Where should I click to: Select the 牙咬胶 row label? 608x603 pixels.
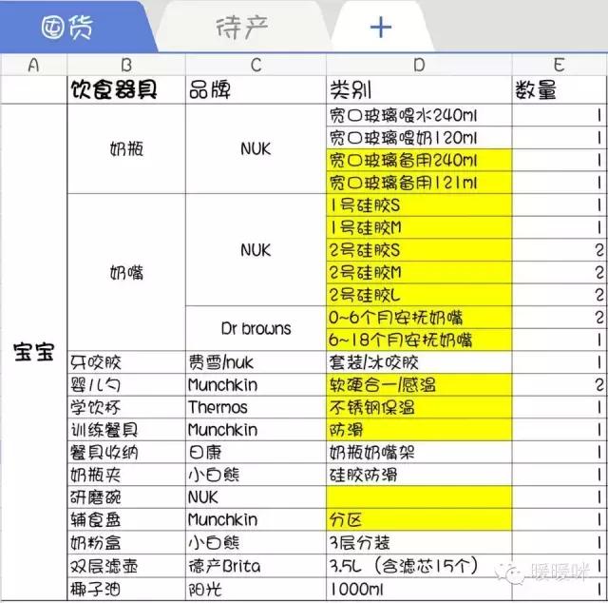126,362
